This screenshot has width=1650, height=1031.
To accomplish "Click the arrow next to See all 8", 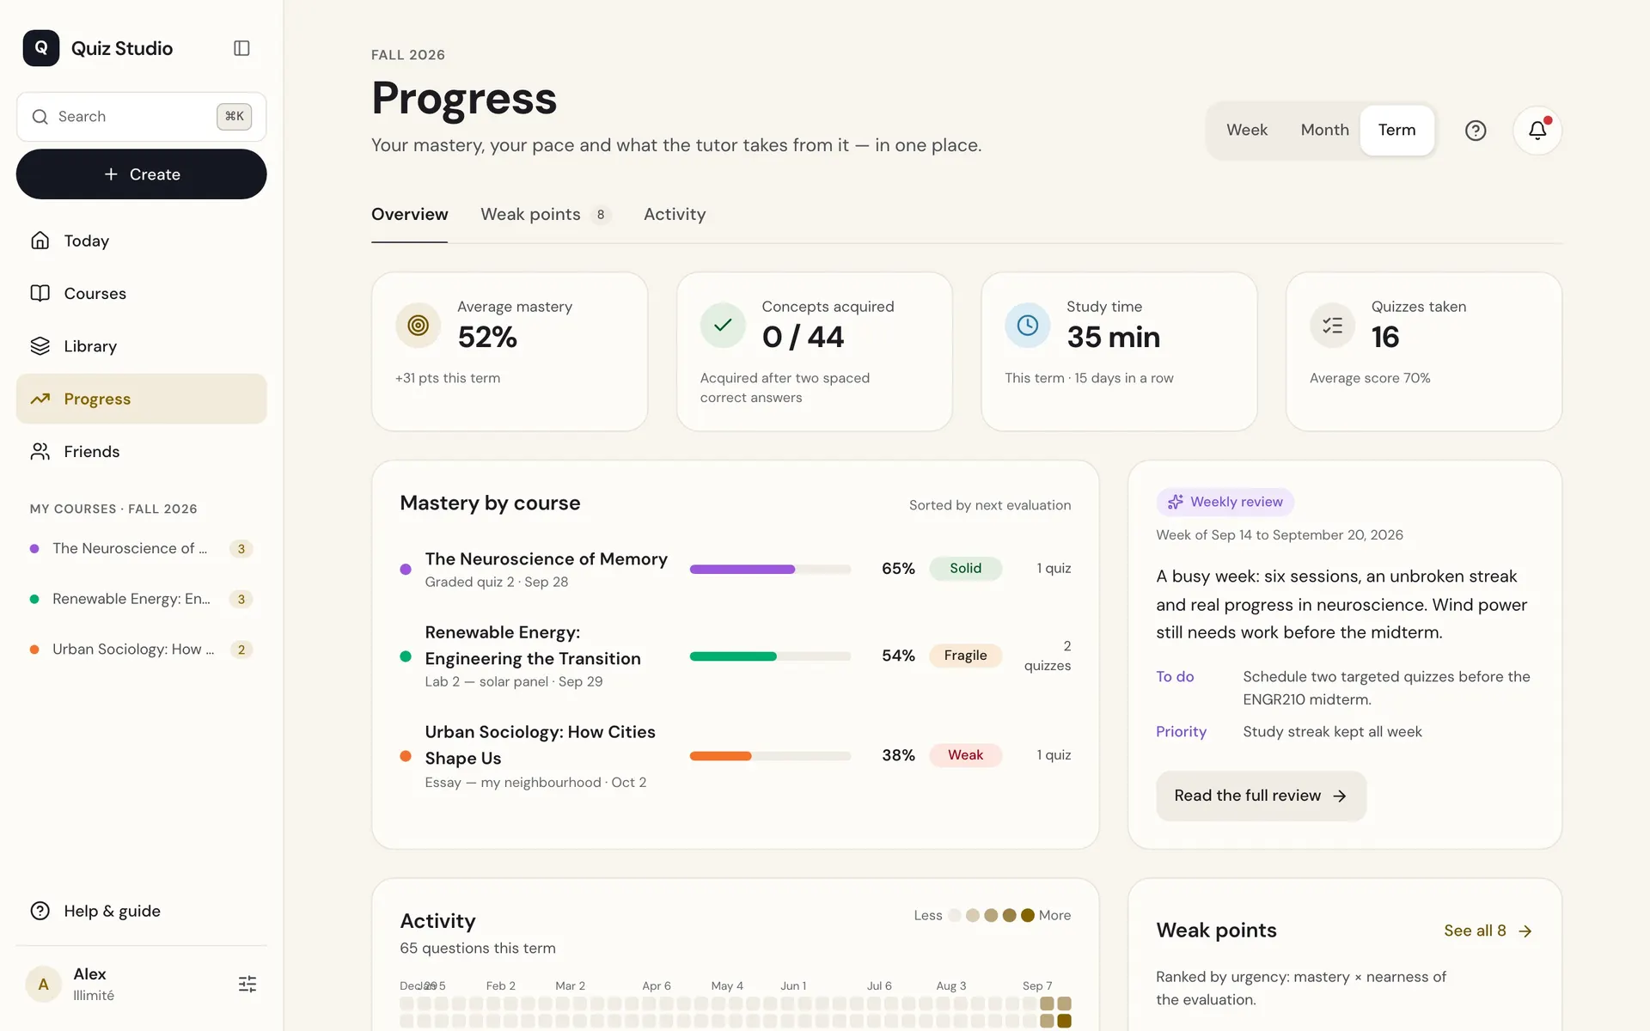I will point(1525,931).
